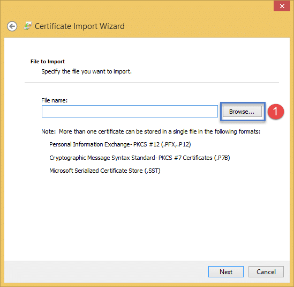Proceed with the Next button
294x287 pixels.
[x=226, y=271]
